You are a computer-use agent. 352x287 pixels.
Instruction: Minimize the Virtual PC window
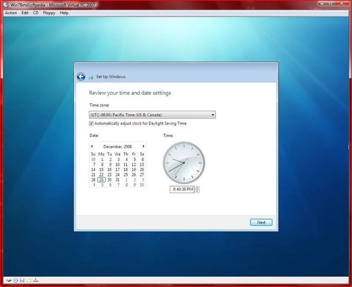pyautogui.click(x=322, y=4)
